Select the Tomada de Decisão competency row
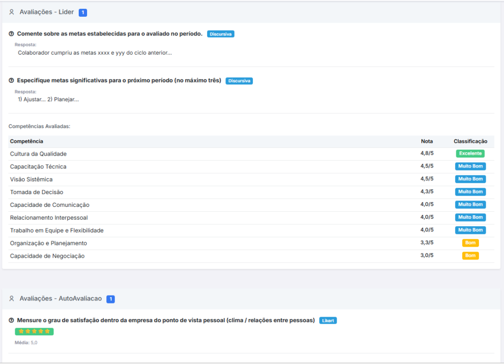Image resolution: width=504 pixels, height=364 pixels. point(36,192)
